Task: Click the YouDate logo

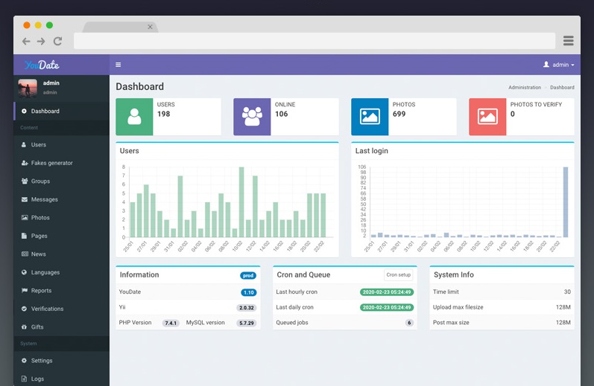Action: [42, 65]
